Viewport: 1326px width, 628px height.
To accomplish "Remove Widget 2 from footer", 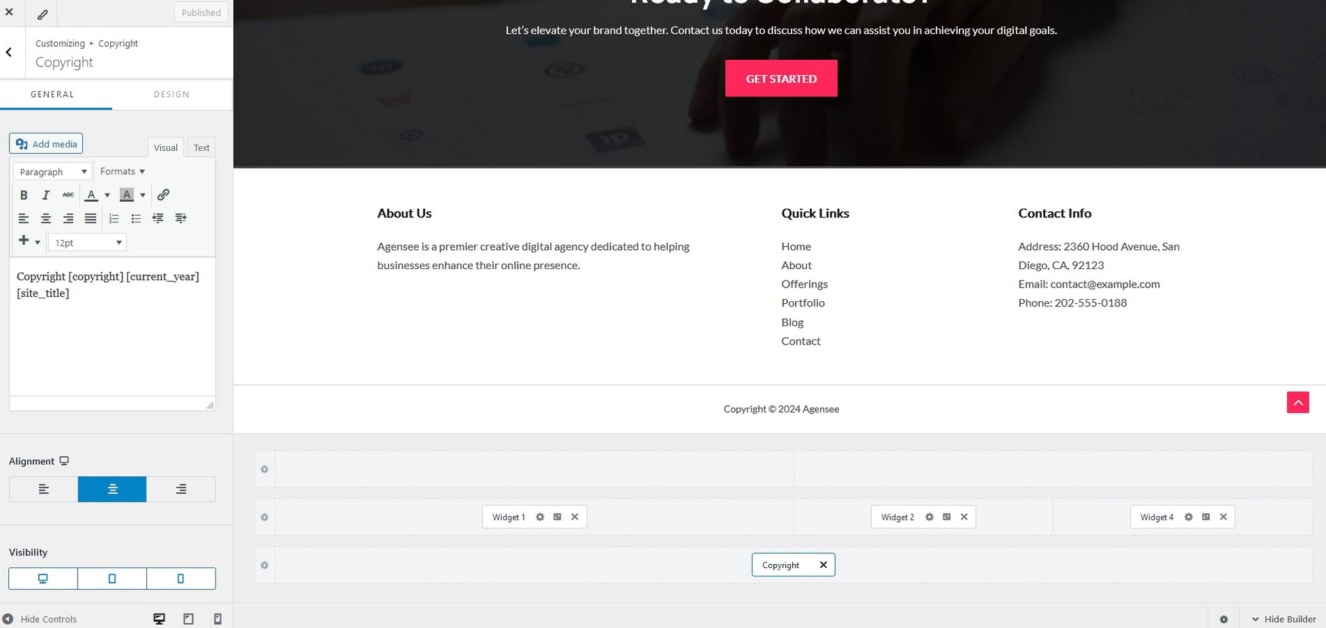I will click(x=964, y=517).
